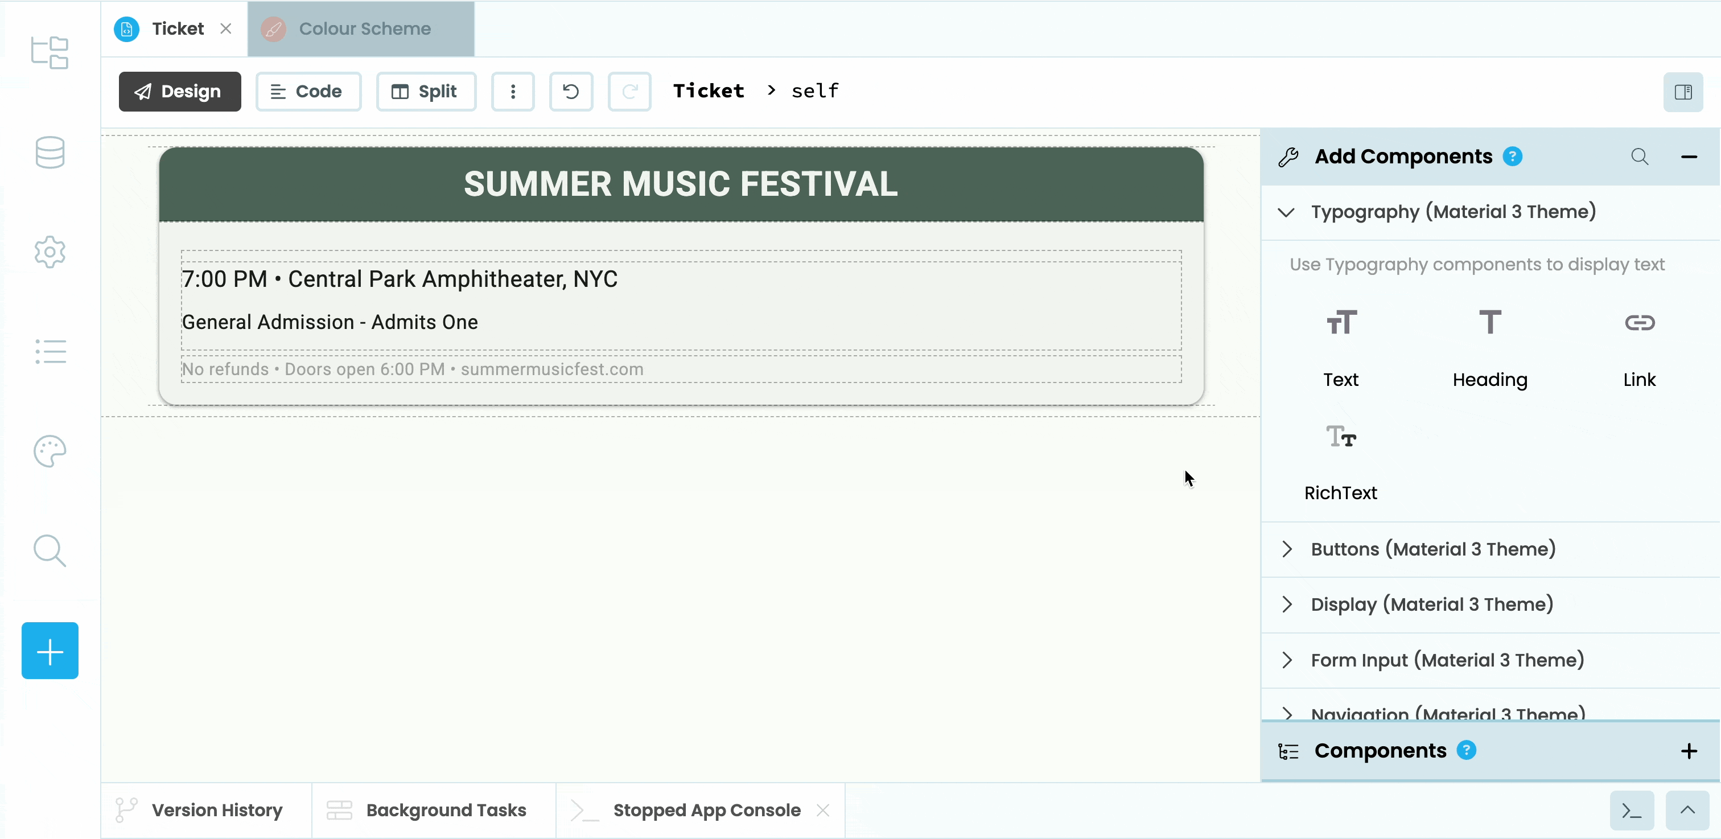
Task: Expand Form Input (Material 3 Theme) section
Action: pyautogui.click(x=1490, y=661)
